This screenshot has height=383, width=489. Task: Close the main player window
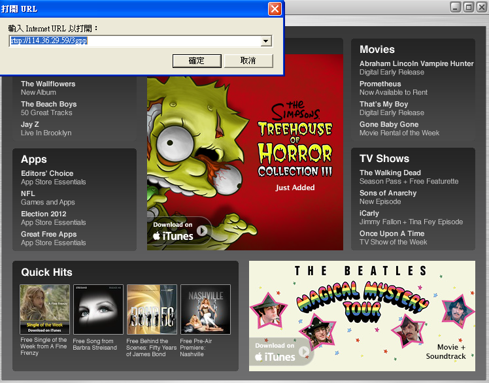coord(482,7)
